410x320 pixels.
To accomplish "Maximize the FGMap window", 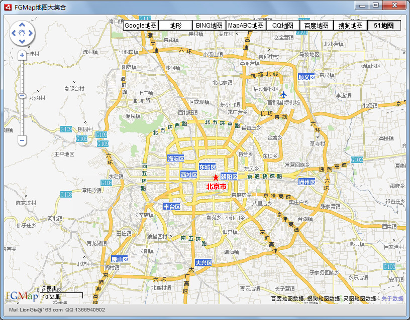I will 376,5.
